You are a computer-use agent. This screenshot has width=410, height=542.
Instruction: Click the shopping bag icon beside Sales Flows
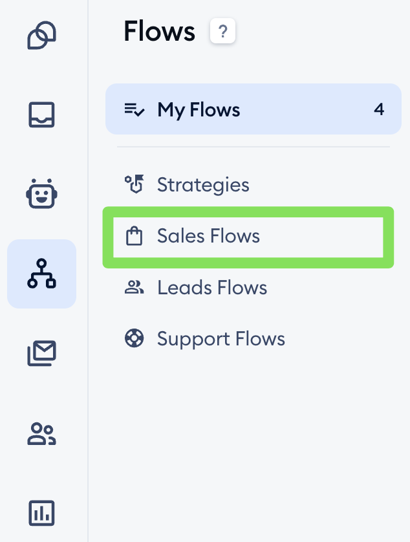pos(135,237)
